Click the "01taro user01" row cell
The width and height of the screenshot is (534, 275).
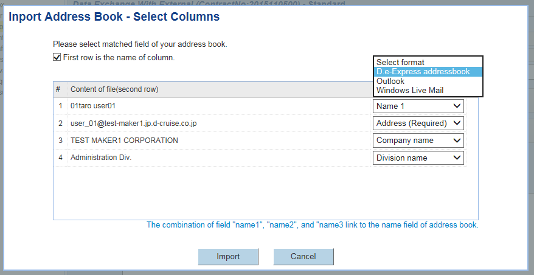[x=93, y=106]
